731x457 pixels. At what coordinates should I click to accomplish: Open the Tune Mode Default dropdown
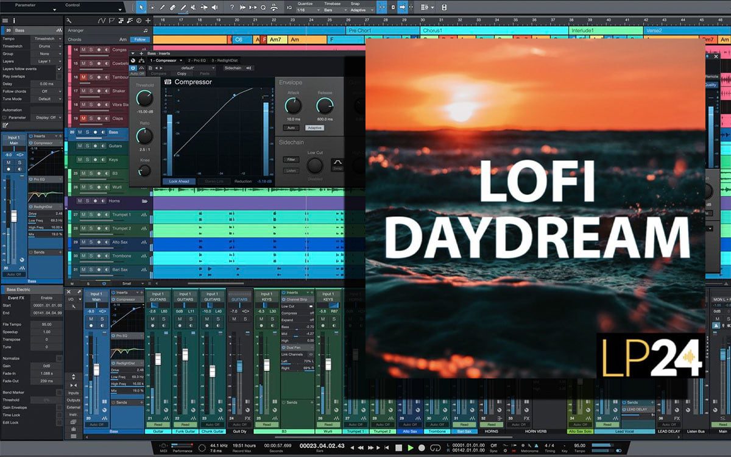(47, 99)
